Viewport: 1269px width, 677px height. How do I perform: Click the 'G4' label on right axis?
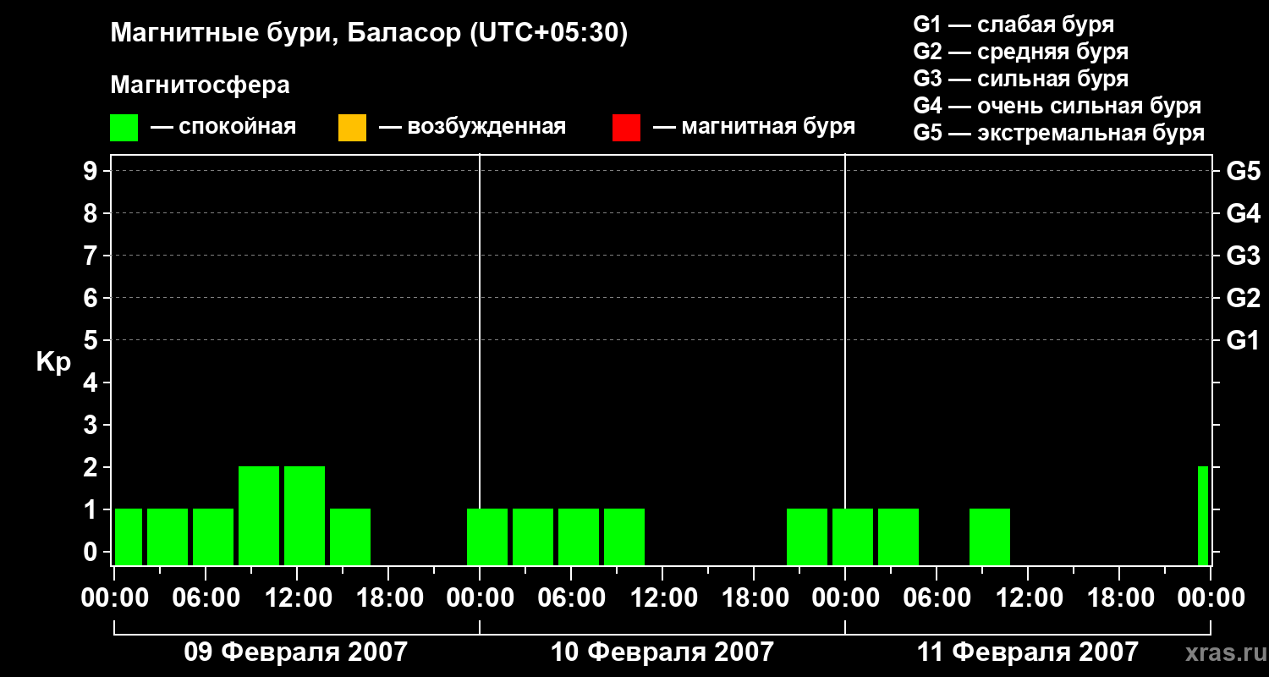1243,213
